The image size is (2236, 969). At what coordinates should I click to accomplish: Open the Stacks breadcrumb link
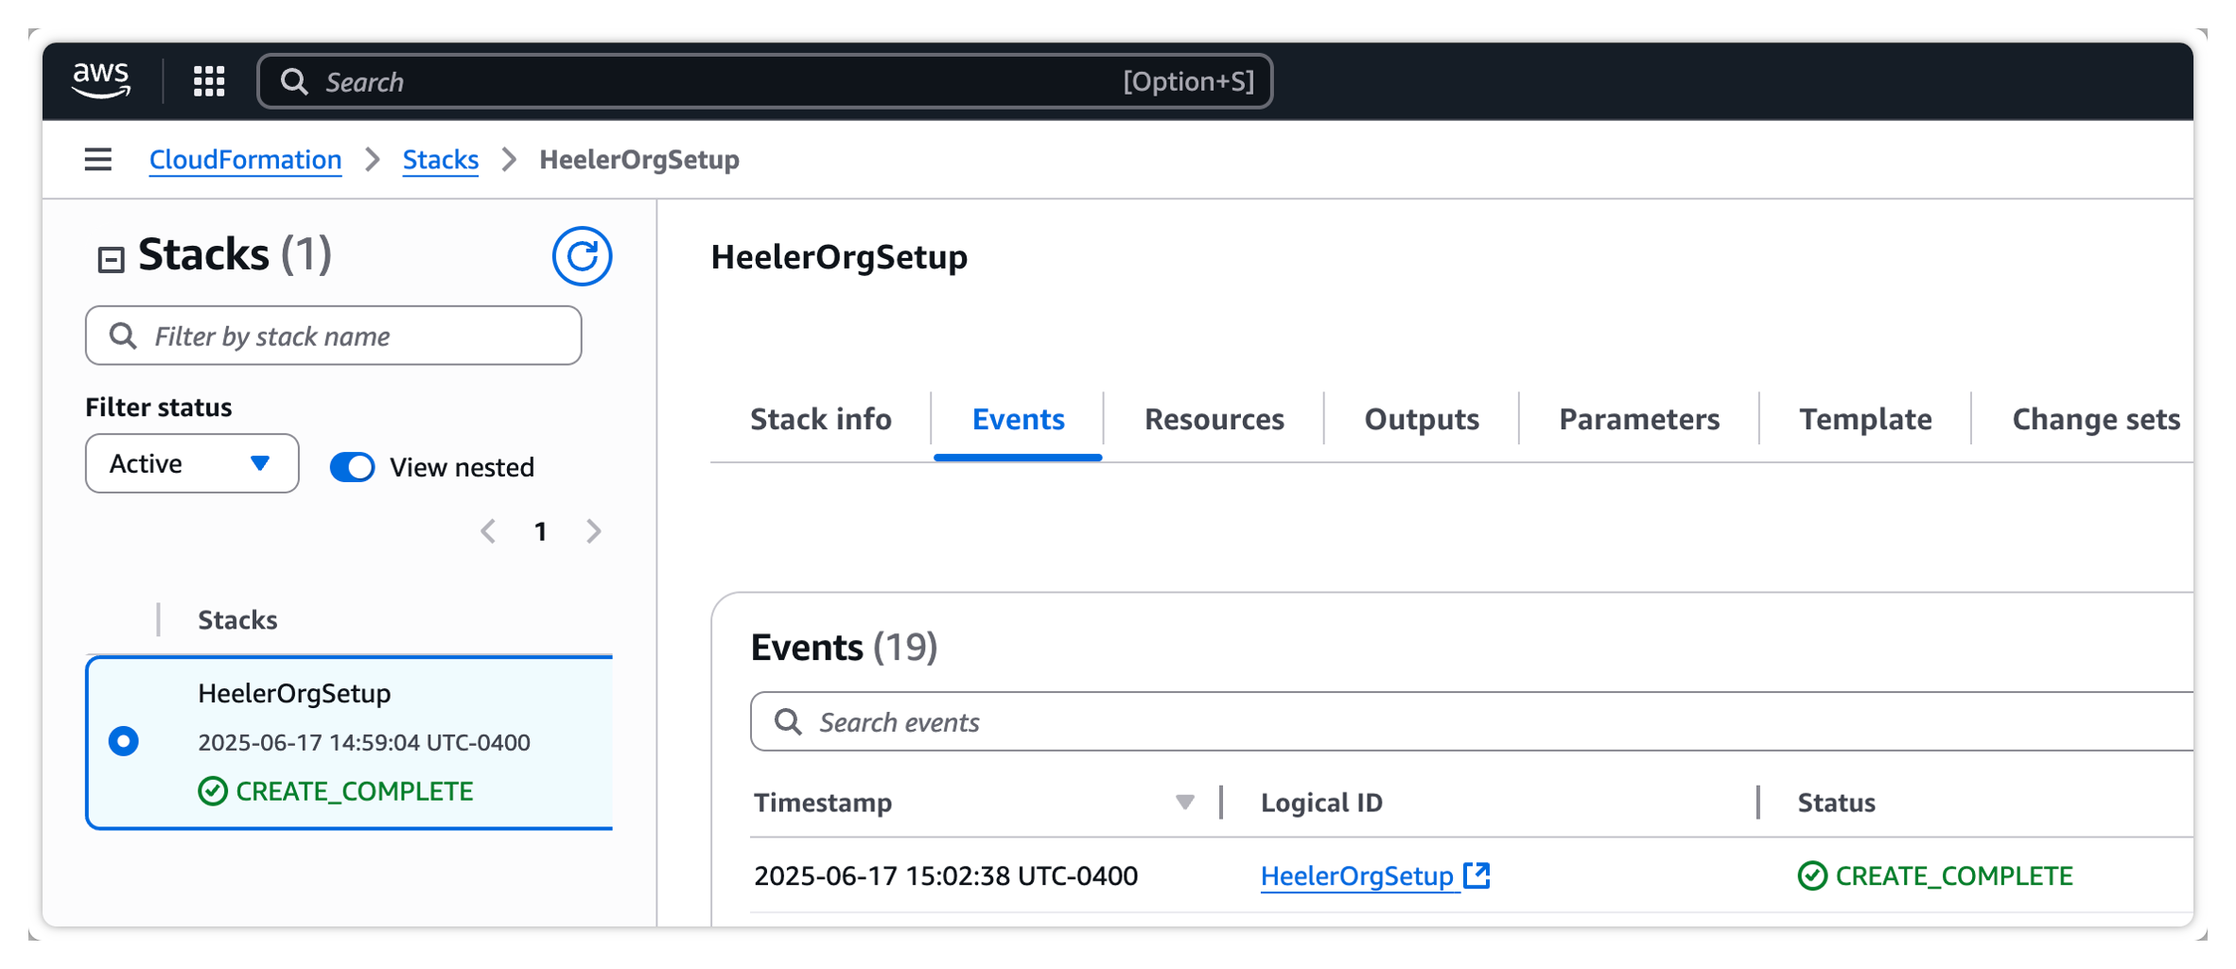[441, 159]
